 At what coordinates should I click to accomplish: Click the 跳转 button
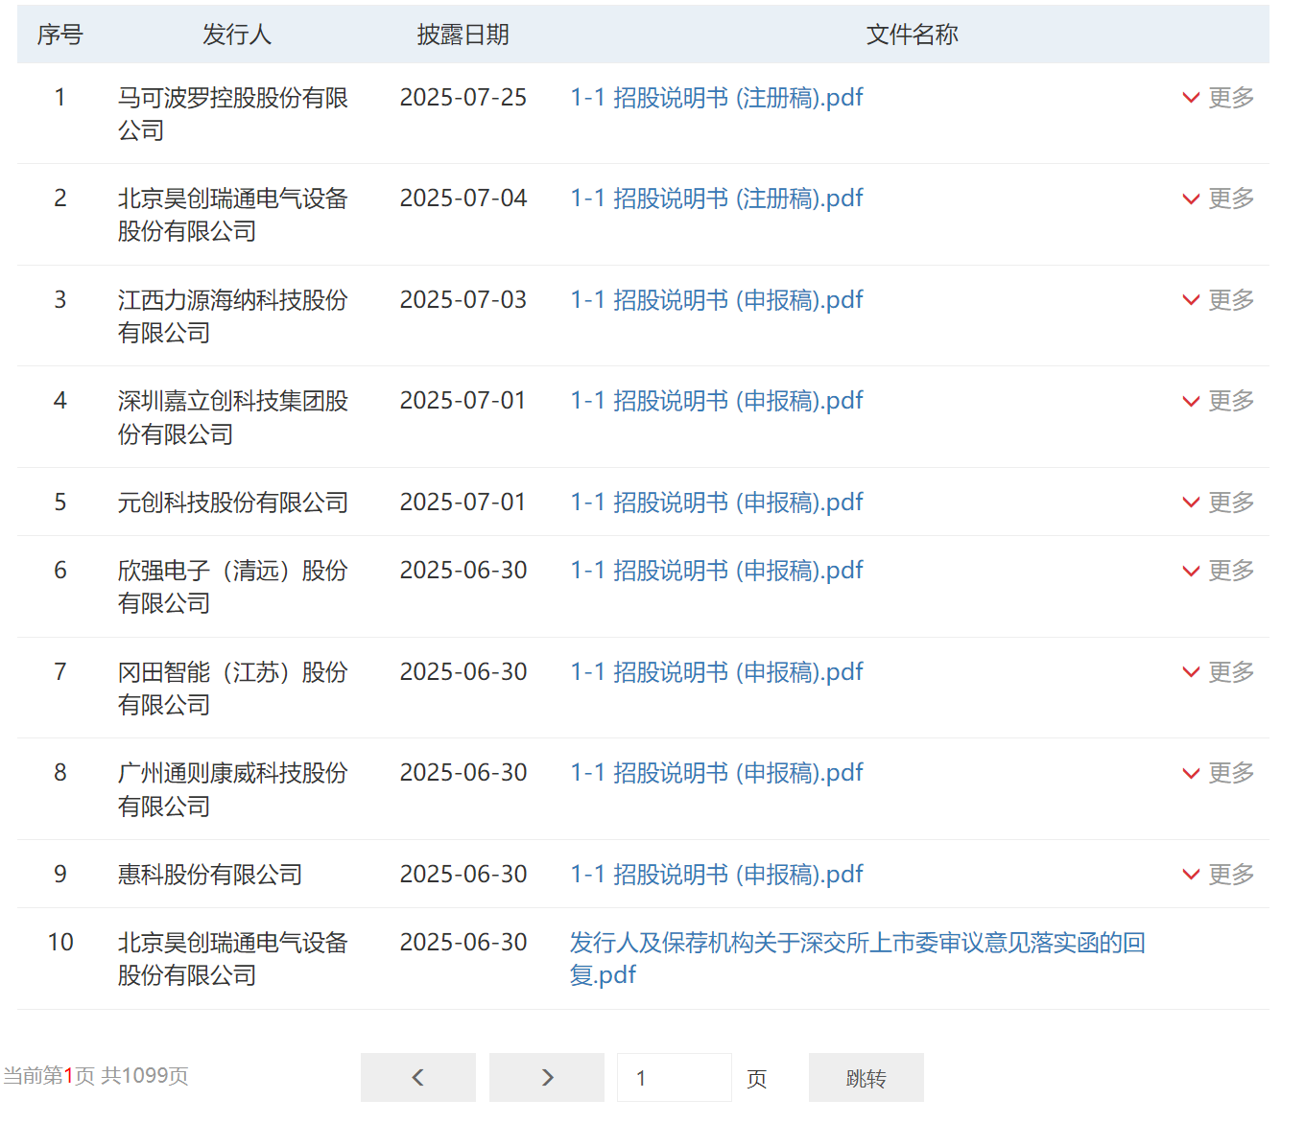pos(866,1077)
